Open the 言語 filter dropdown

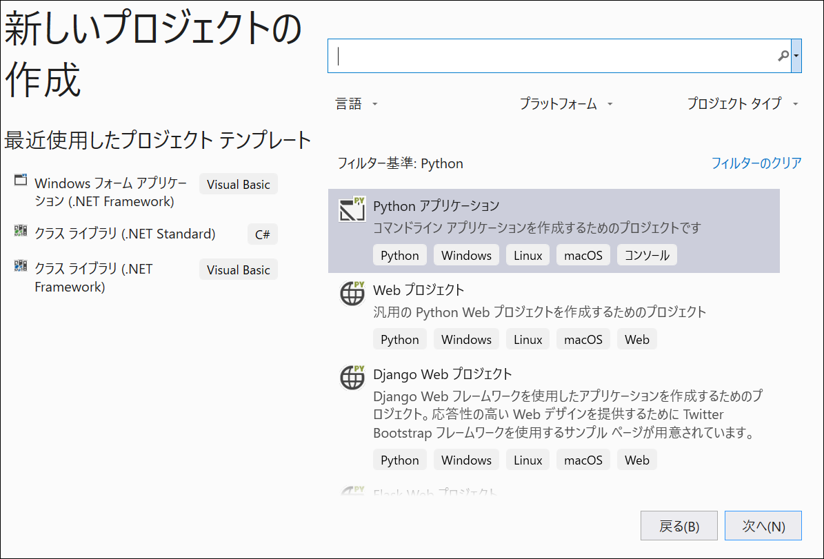click(x=356, y=104)
